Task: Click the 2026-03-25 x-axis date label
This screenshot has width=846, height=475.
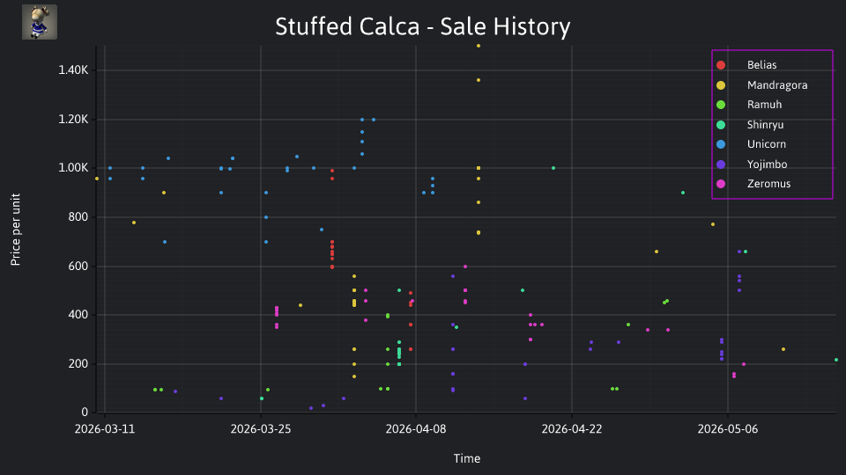Action: coord(261,428)
